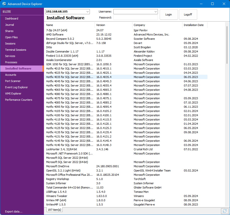Image resolution: width=230 pixels, height=215 pixels.
Task: Go to the Journal section
Action: [22, 25]
